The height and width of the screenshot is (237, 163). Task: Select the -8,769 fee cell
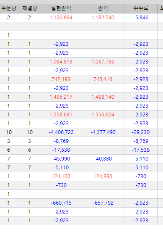click(140, 141)
